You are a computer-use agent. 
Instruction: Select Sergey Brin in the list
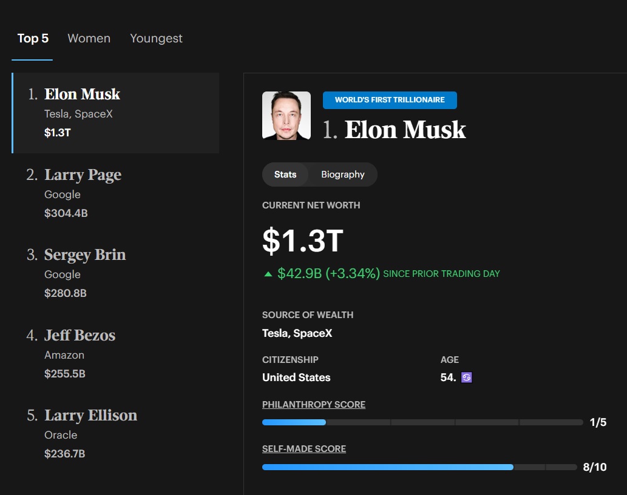click(x=116, y=274)
